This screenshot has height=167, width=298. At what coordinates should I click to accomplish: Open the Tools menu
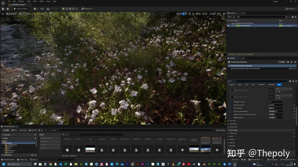[29, 1]
